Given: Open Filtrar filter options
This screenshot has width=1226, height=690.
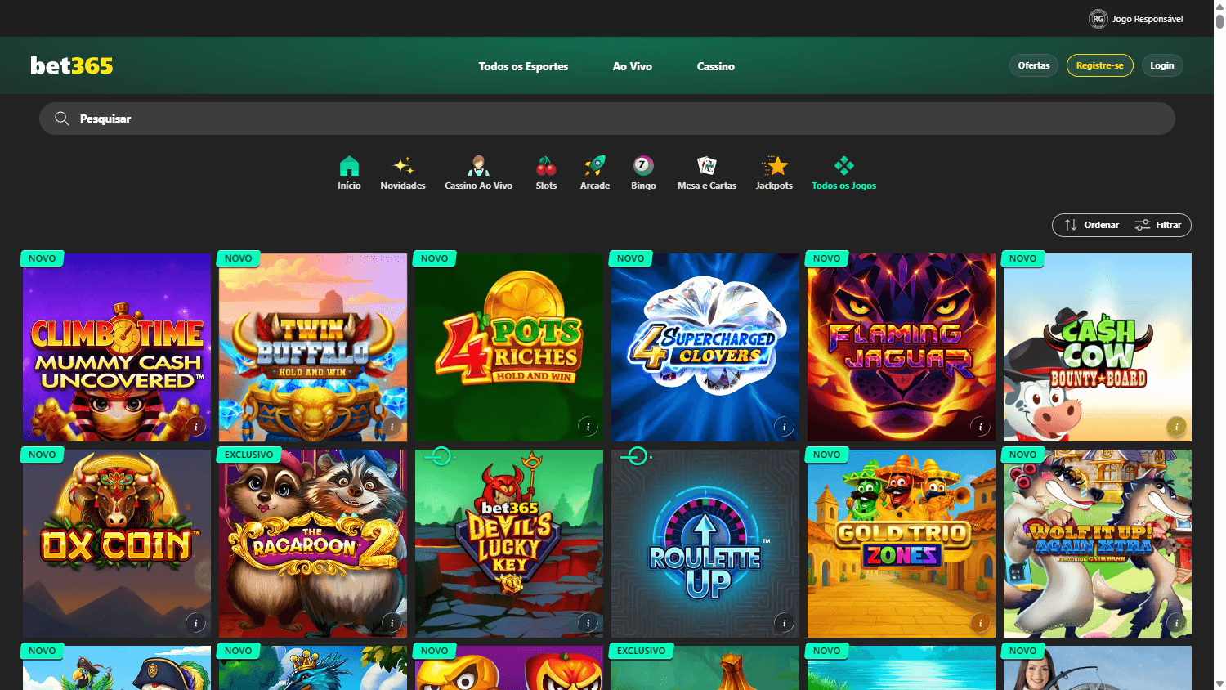Looking at the screenshot, I should tap(1158, 225).
